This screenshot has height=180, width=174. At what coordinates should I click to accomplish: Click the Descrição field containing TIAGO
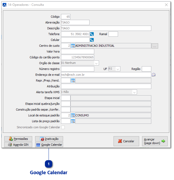click(x=106, y=28)
